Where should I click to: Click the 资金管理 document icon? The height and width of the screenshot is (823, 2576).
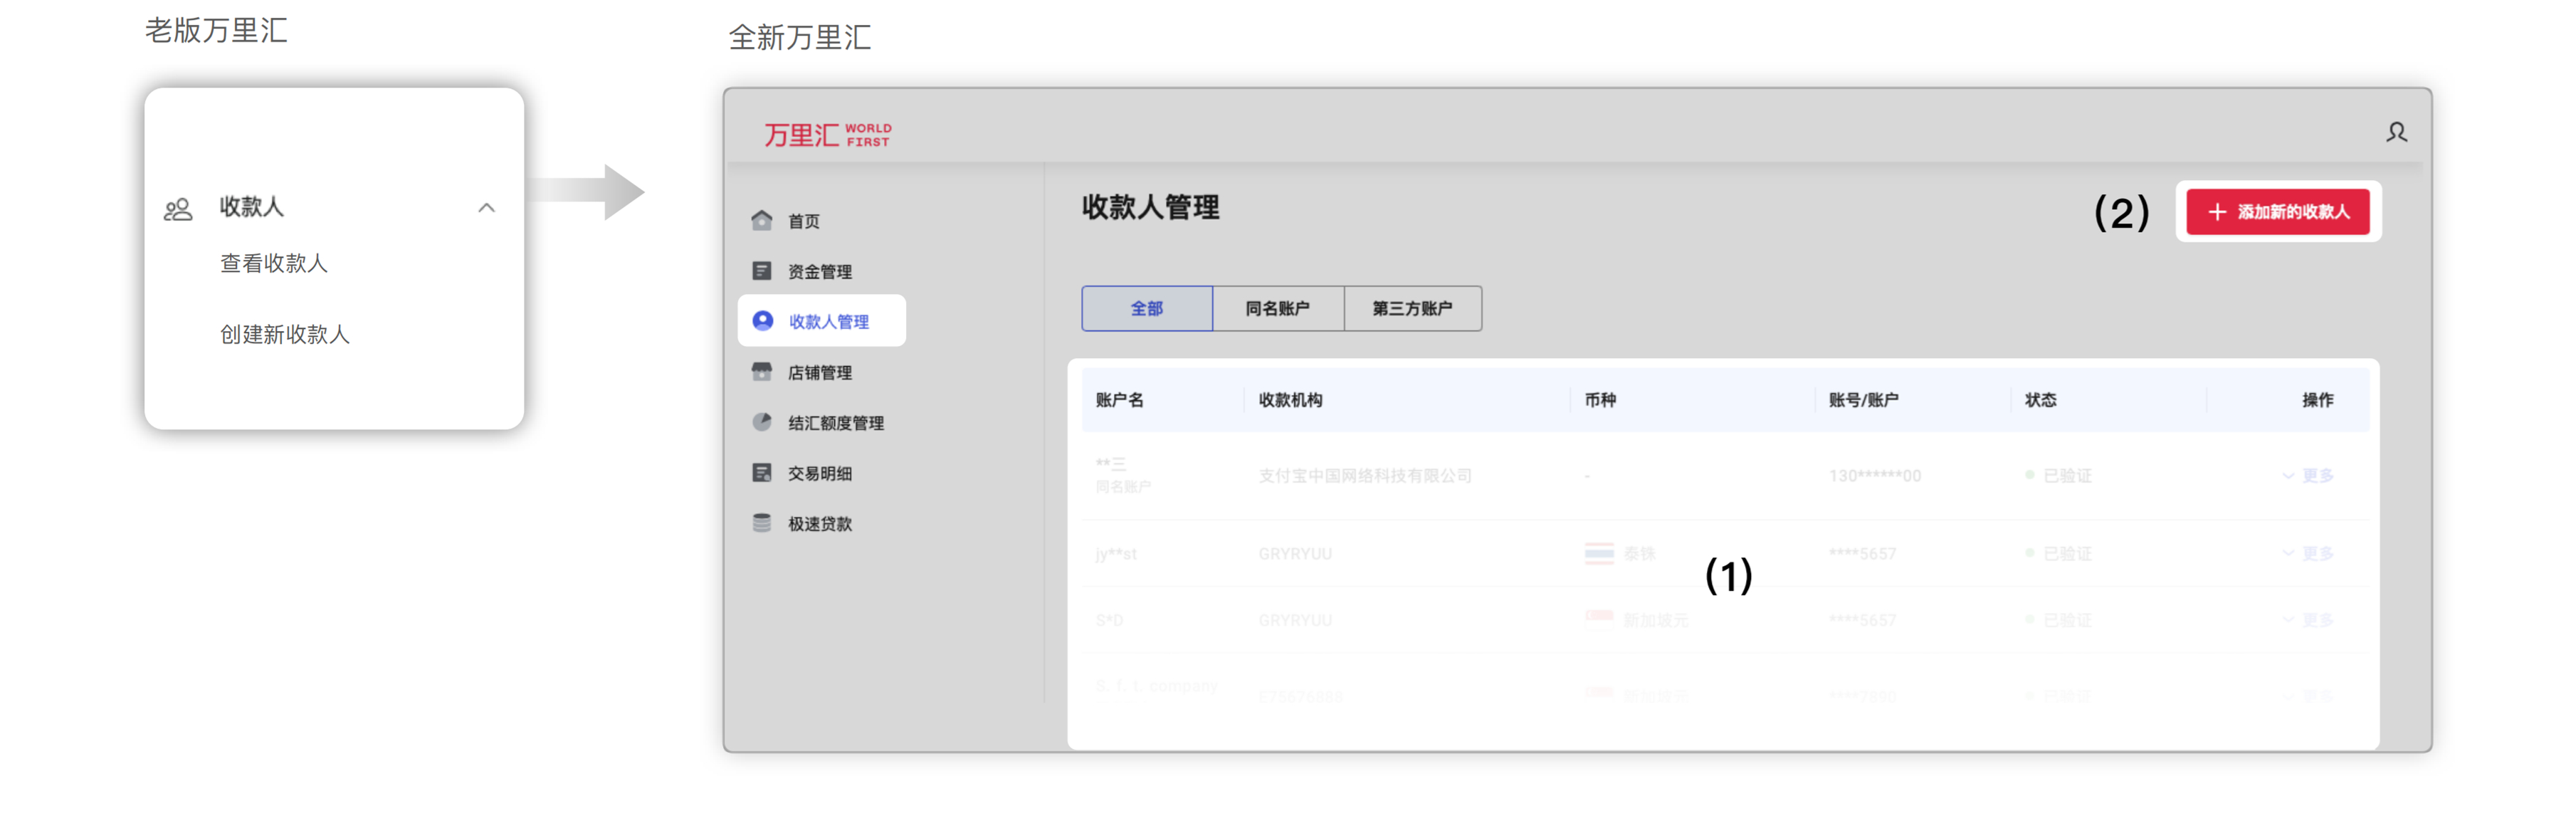(761, 271)
